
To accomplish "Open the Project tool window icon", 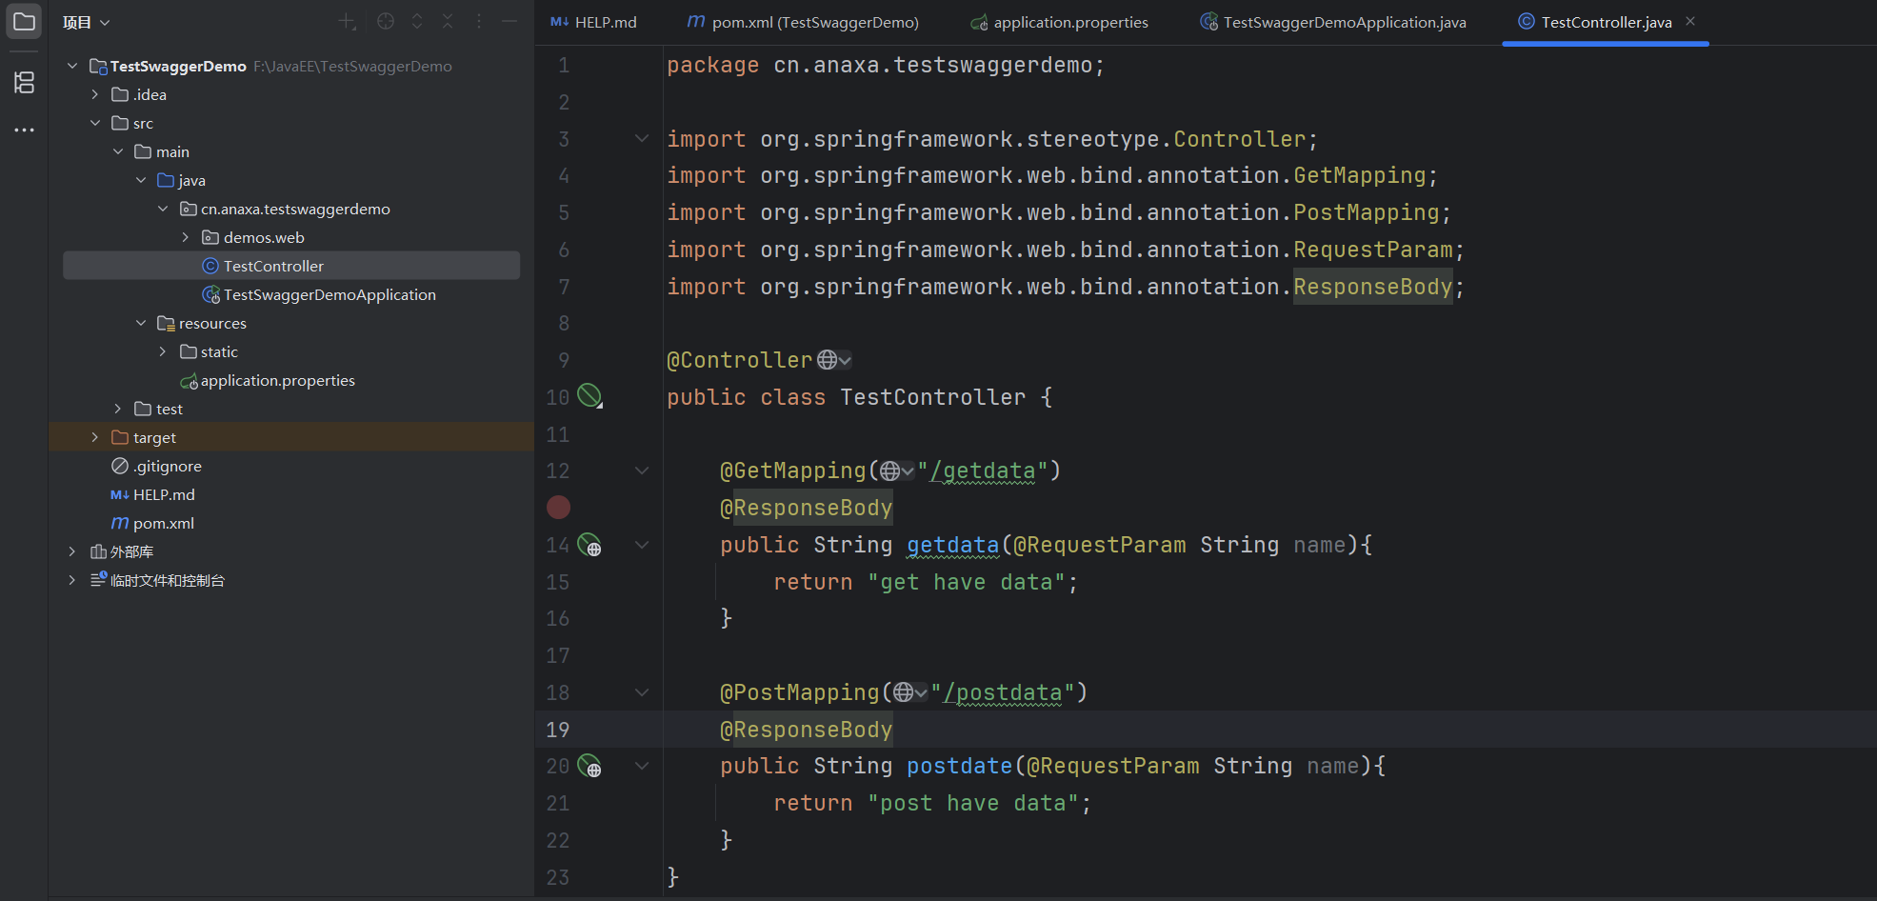I will click(24, 21).
